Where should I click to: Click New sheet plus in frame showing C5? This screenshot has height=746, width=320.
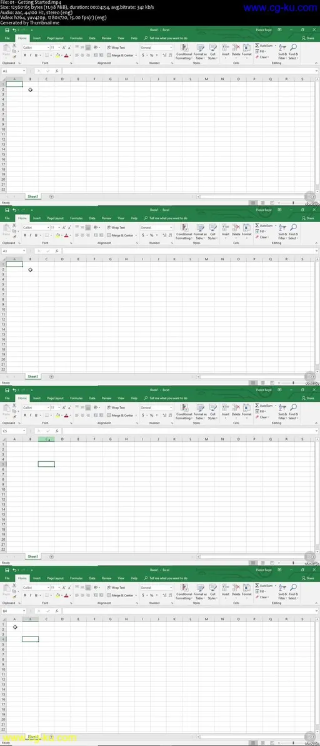click(51, 556)
